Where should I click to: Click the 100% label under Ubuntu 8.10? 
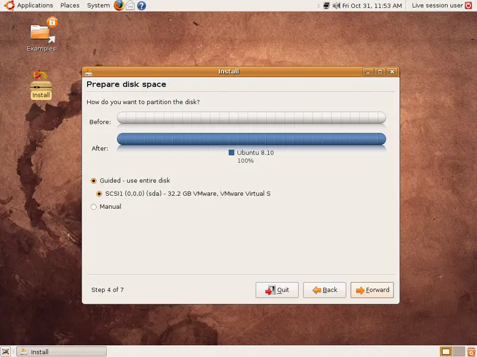[246, 161]
